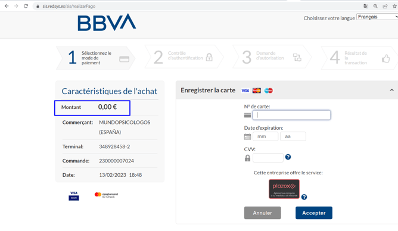Open the browser translate icon
Image resolution: width=398 pixels, height=231 pixels.
pos(366,6)
